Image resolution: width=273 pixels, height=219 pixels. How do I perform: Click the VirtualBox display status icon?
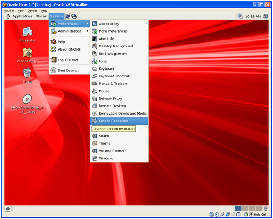pos(238,215)
